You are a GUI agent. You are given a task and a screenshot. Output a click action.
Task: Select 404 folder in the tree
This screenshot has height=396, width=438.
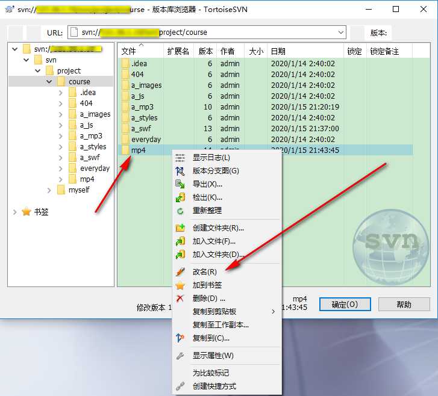[86, 104]
